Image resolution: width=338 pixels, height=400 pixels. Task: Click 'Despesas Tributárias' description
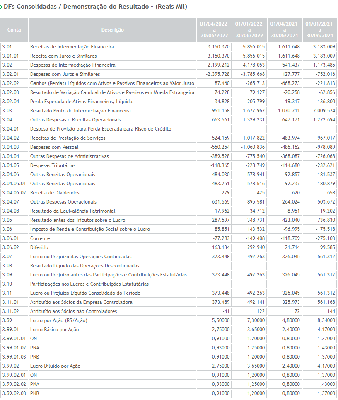coord(53,165)
